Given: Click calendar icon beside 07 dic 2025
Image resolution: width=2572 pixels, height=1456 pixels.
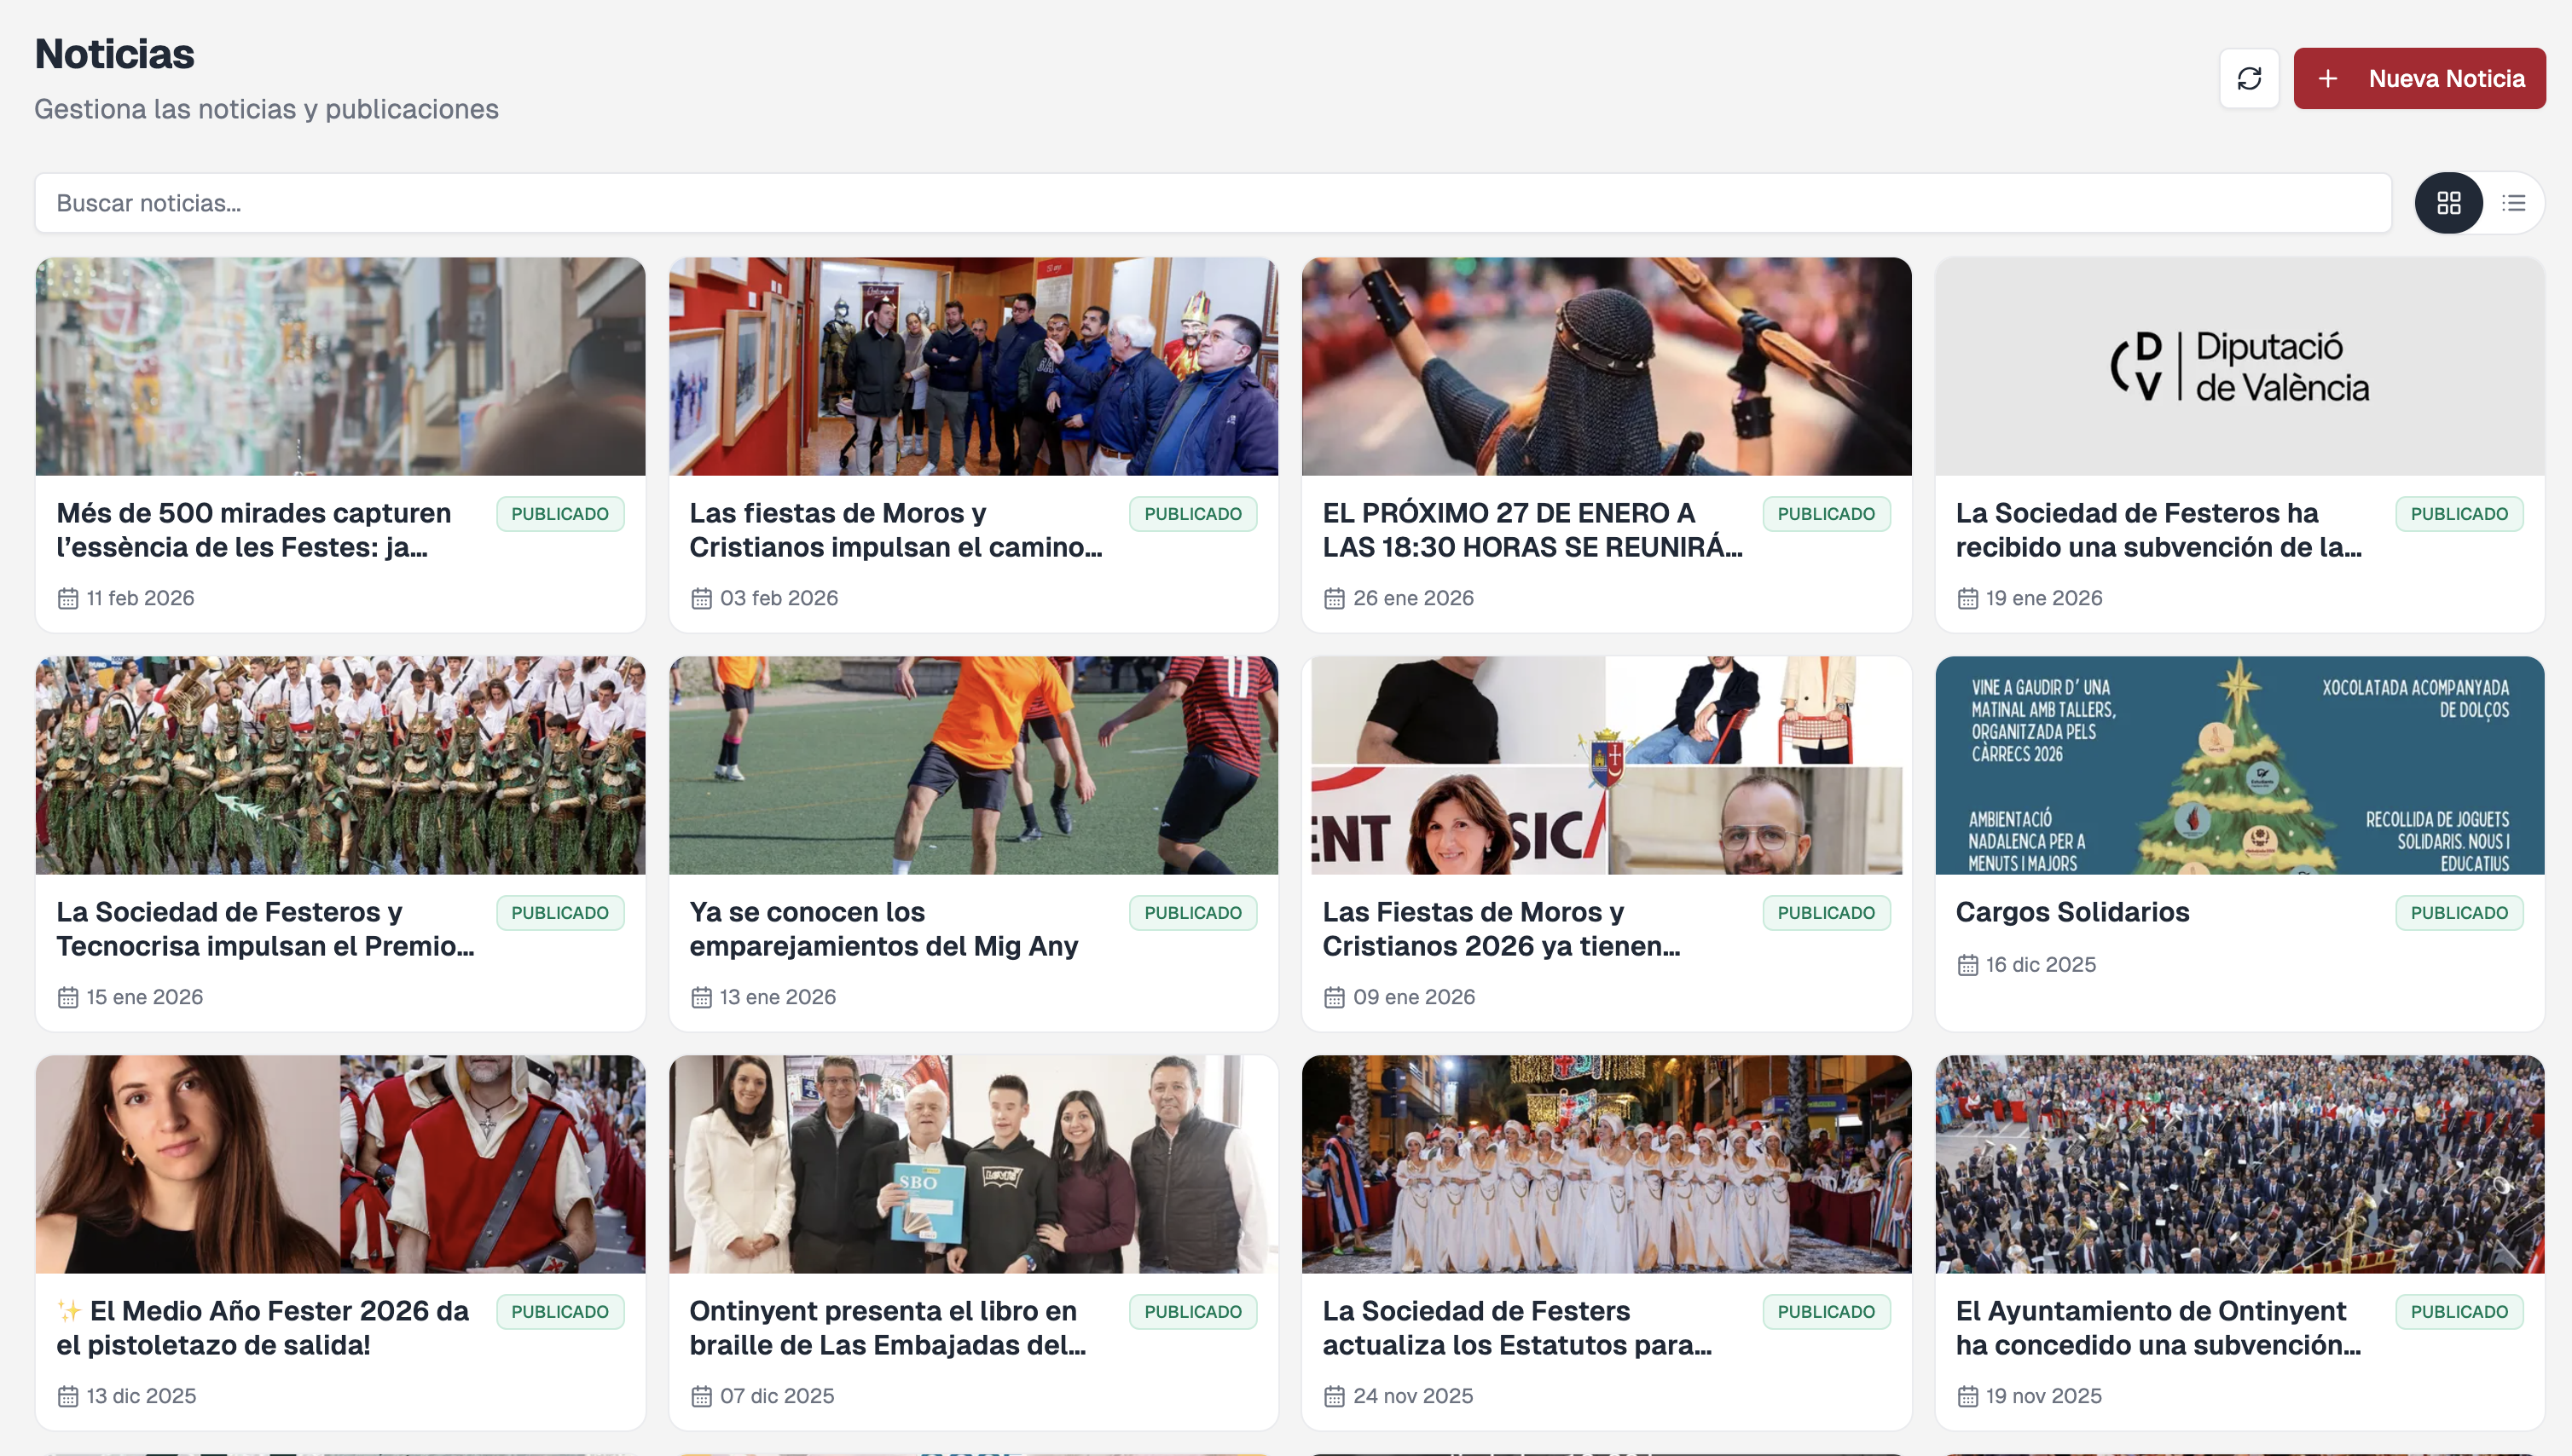Looking at the screenshot, I should click(700, 1396).
